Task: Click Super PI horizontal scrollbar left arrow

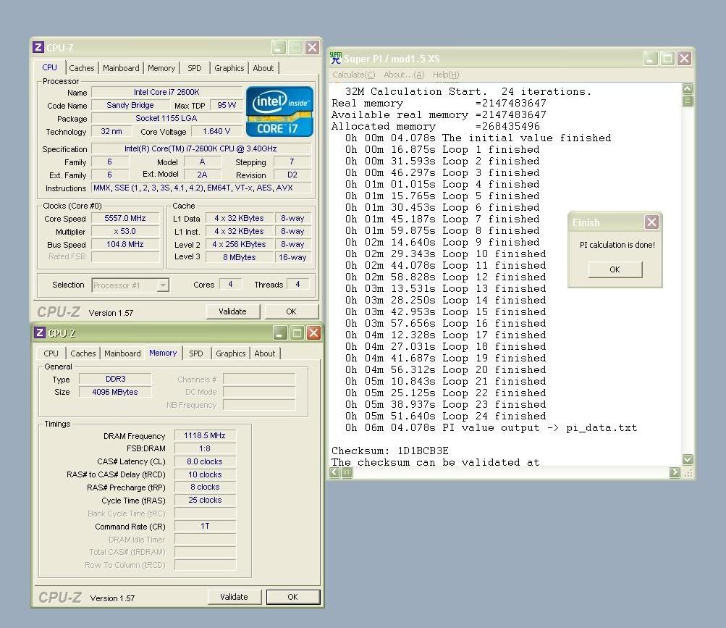Action: (x=334, y=472)
